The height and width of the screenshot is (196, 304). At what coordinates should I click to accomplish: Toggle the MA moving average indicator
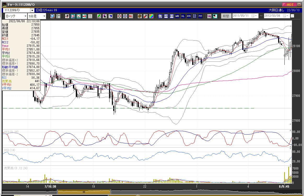coord(166,16)
